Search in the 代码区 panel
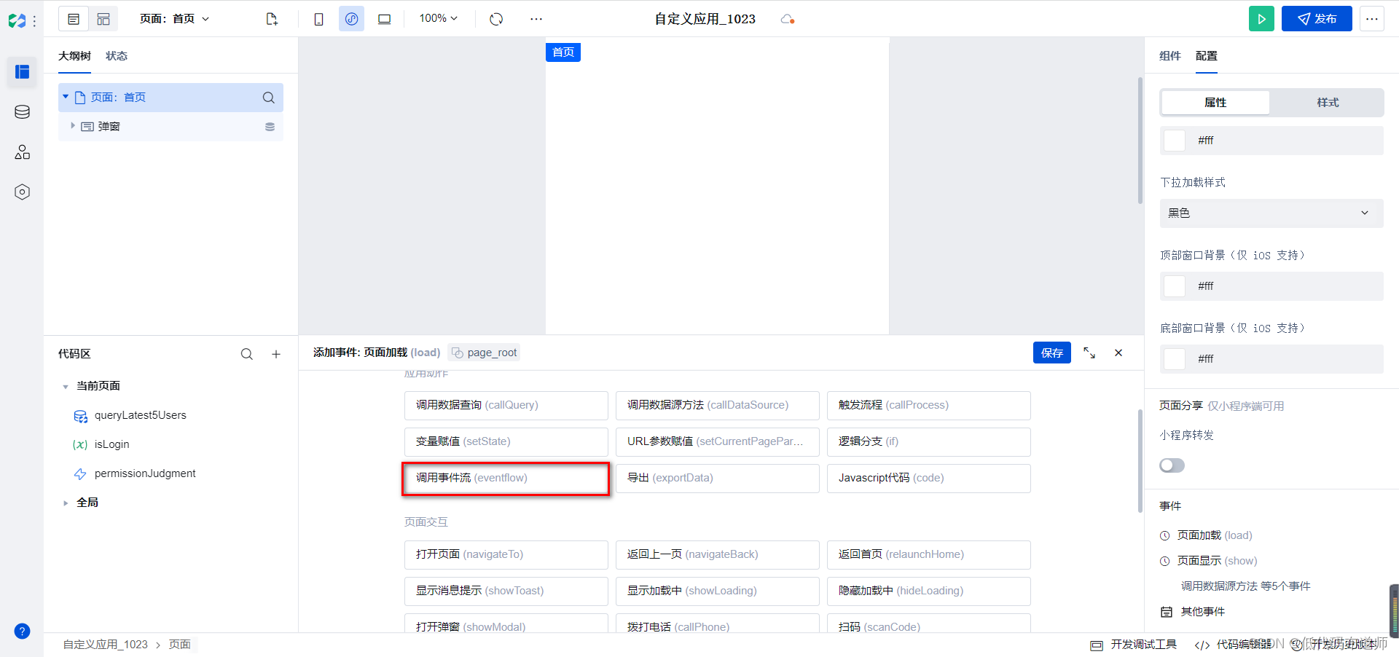Viewport: 1399px width, 657px height. tap(247, 354)
